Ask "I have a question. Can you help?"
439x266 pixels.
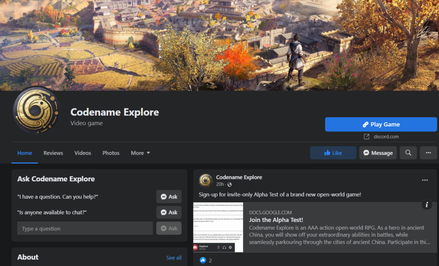point(169,197)
